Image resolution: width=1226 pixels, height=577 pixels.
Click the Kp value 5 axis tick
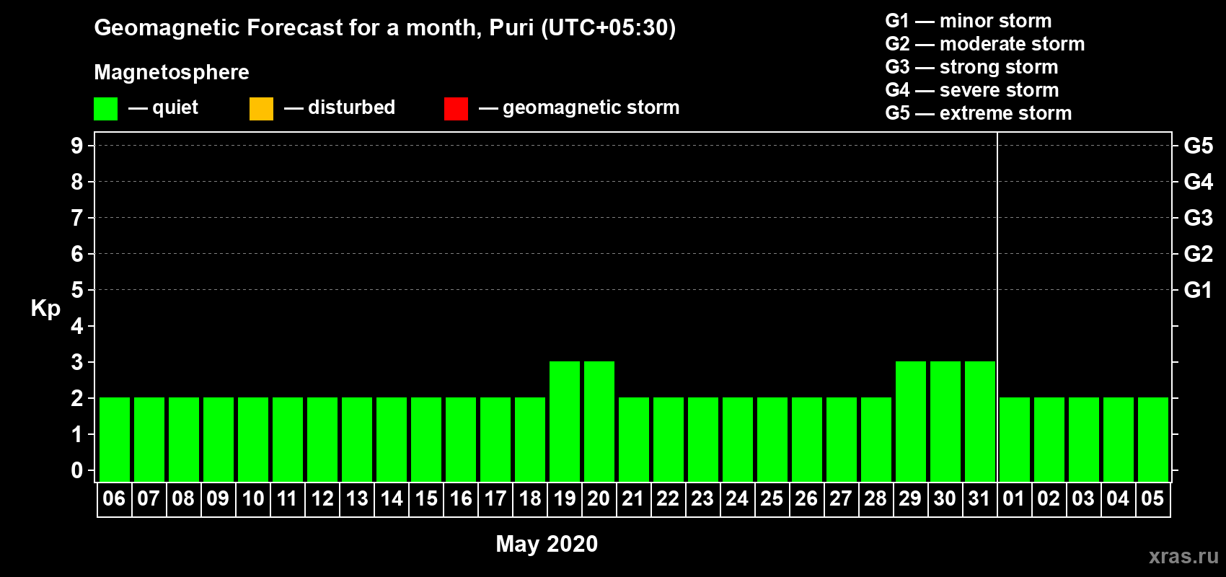click(x=77, y=290)
